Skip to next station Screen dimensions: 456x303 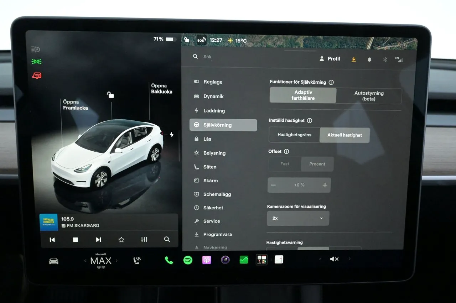point(99,240)
